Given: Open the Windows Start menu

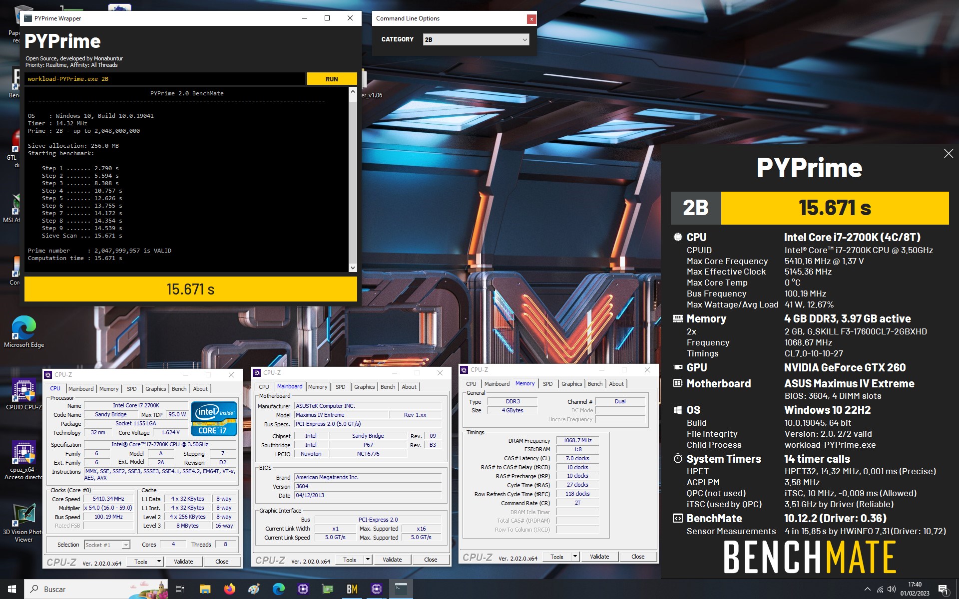Looking at the screenshot, I should [x=12, y=589].
